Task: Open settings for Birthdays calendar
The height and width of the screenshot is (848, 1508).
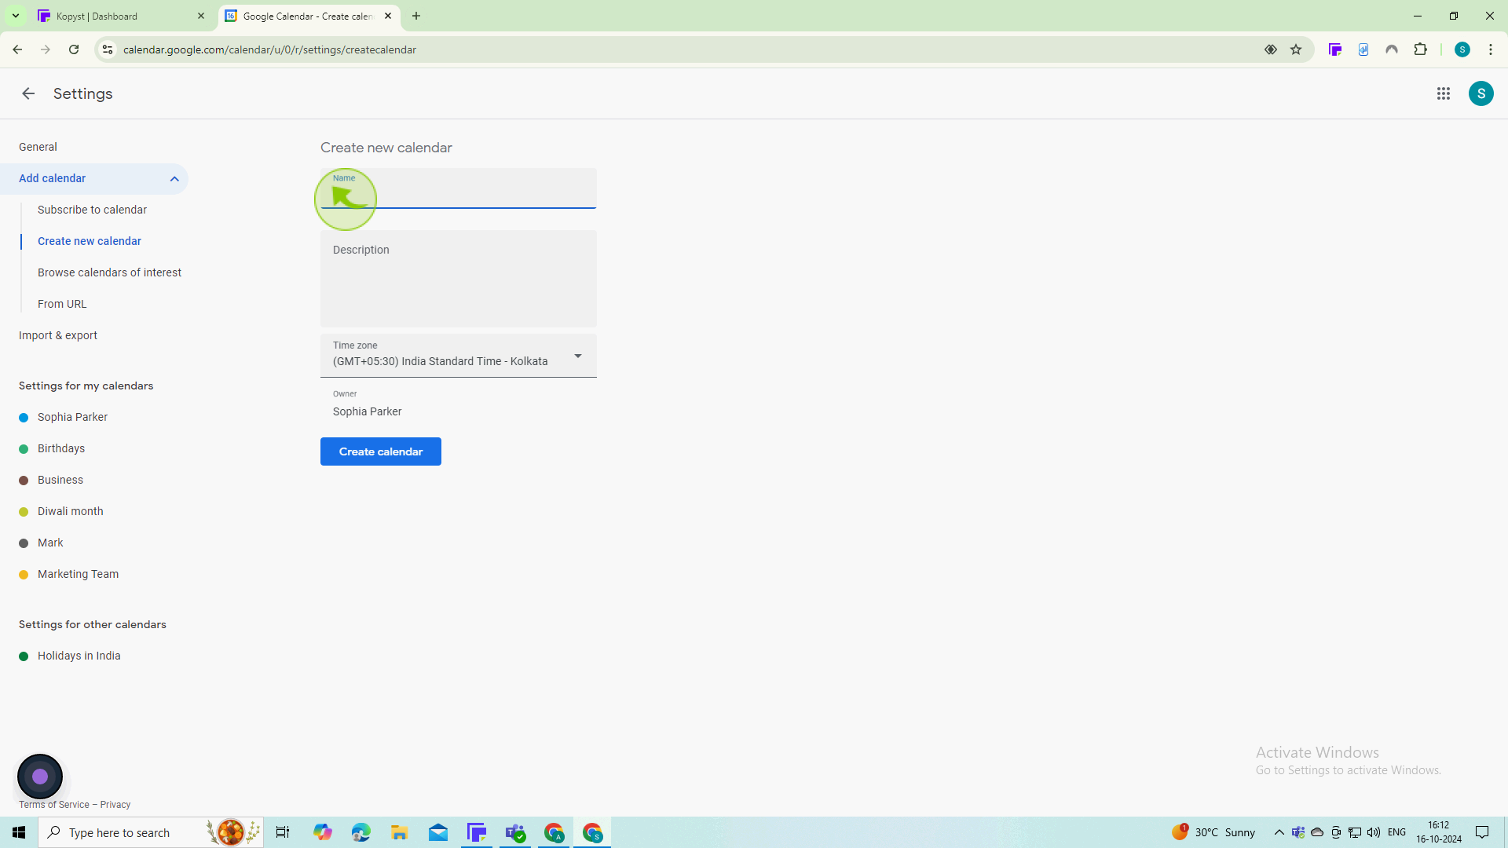Action: pyautogui.click(x=61, y=448)
